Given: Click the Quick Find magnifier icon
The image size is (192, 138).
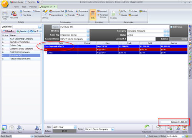Looking at the screenshot, I should pos(40,27).
